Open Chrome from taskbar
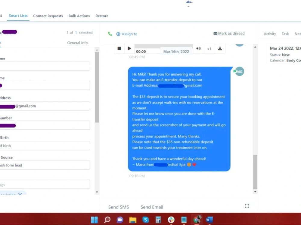This screenshot has height=225, width=301. point(197,219)
